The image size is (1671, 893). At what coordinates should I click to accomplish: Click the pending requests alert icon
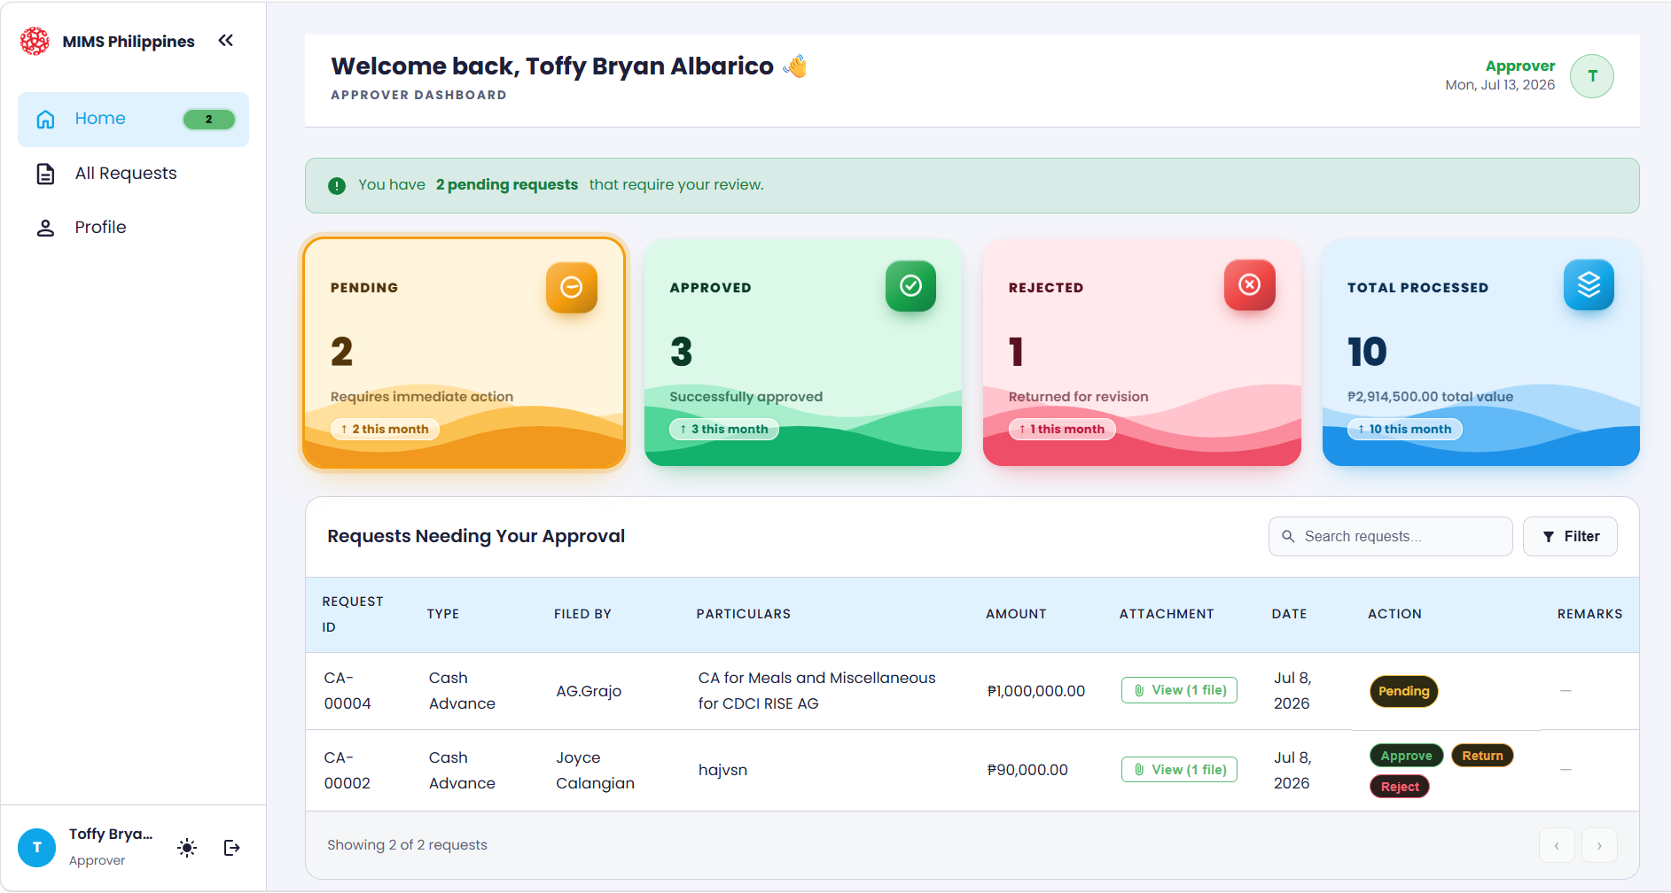337,186
